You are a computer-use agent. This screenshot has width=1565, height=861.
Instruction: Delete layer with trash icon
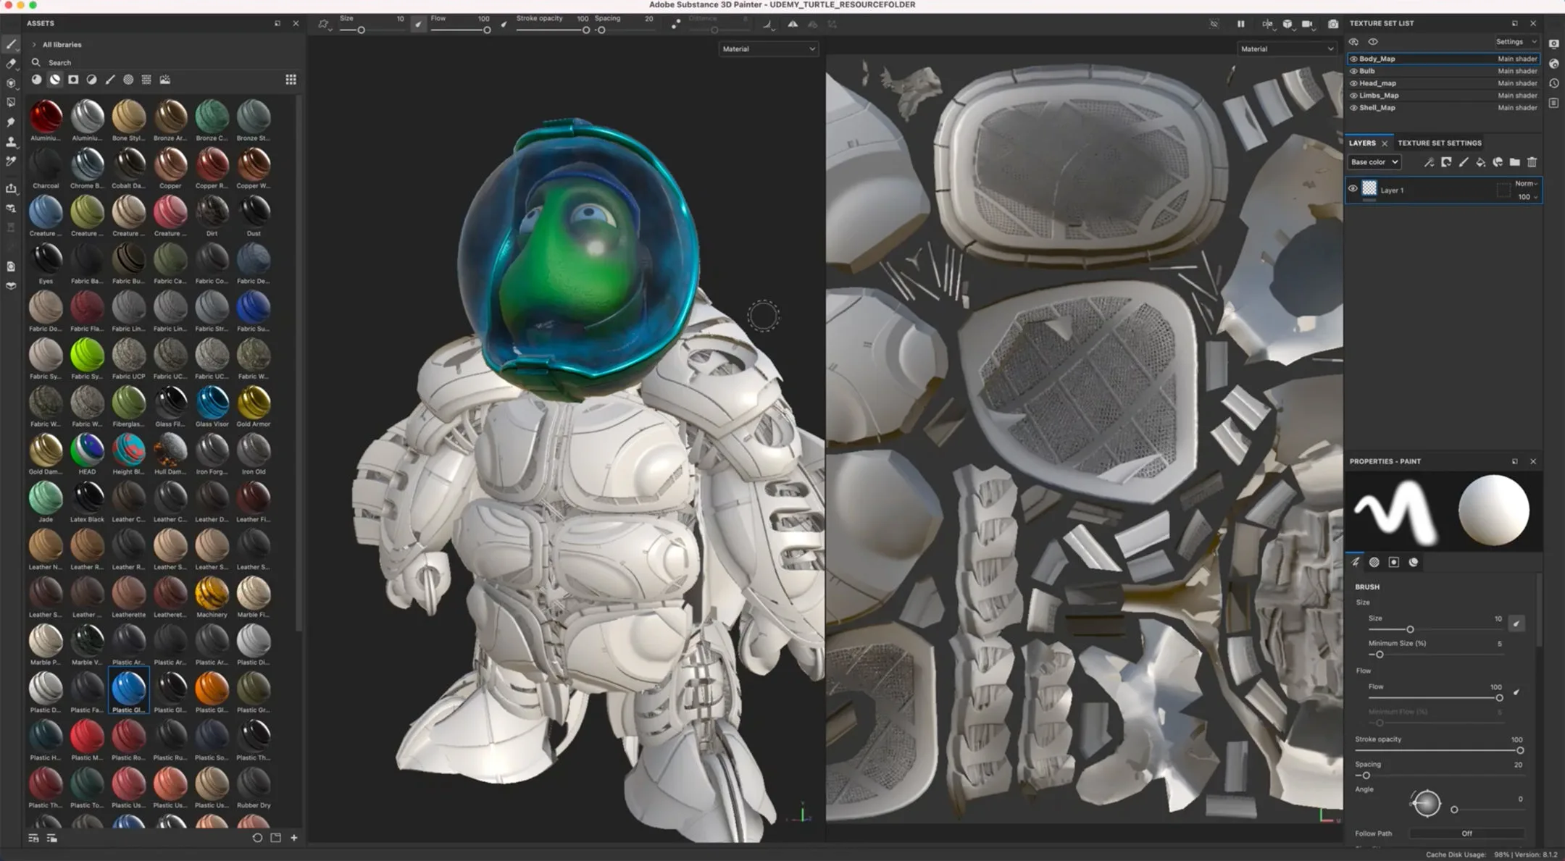pyautogui.click(x=1532, y=162)
